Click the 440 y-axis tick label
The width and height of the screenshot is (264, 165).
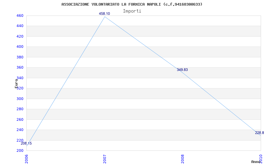pos(20,26)
